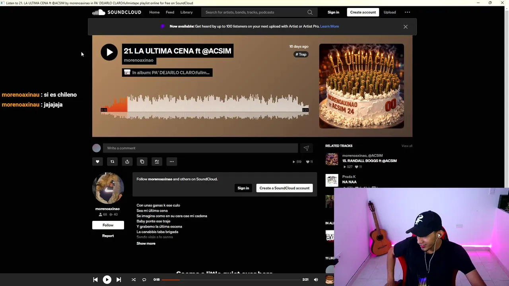Image resolution: width=509 pixels, height=286 pixels.
Task: Skip to next track in player bar
Action: coord(119,280)
